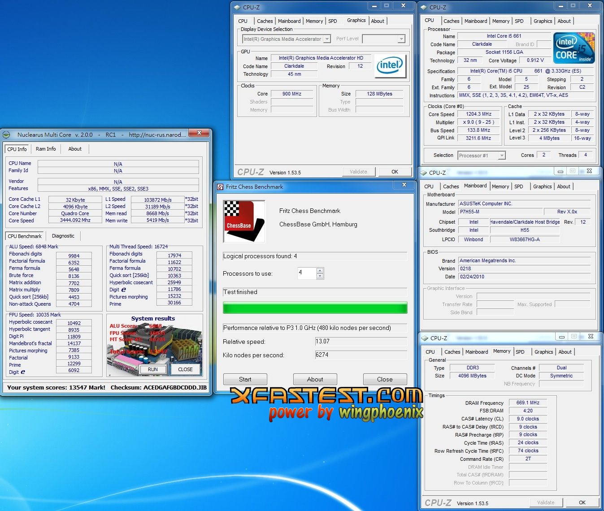This screenshot has height=511, width=604.
Task: Decrease processors to use with down arrow
Action: pyautogui.click(x=320, y=276)
